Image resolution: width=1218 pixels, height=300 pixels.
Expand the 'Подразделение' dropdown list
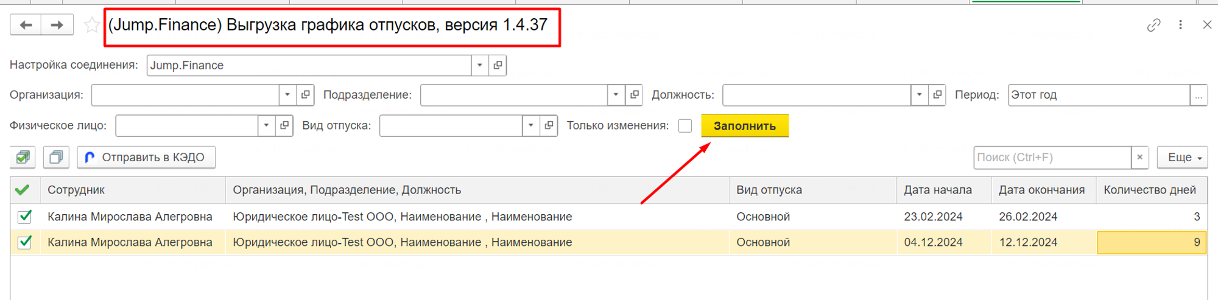[616, 95]
